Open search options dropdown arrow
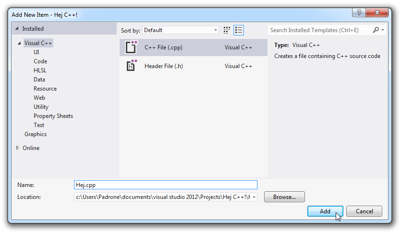 [383, 30]
